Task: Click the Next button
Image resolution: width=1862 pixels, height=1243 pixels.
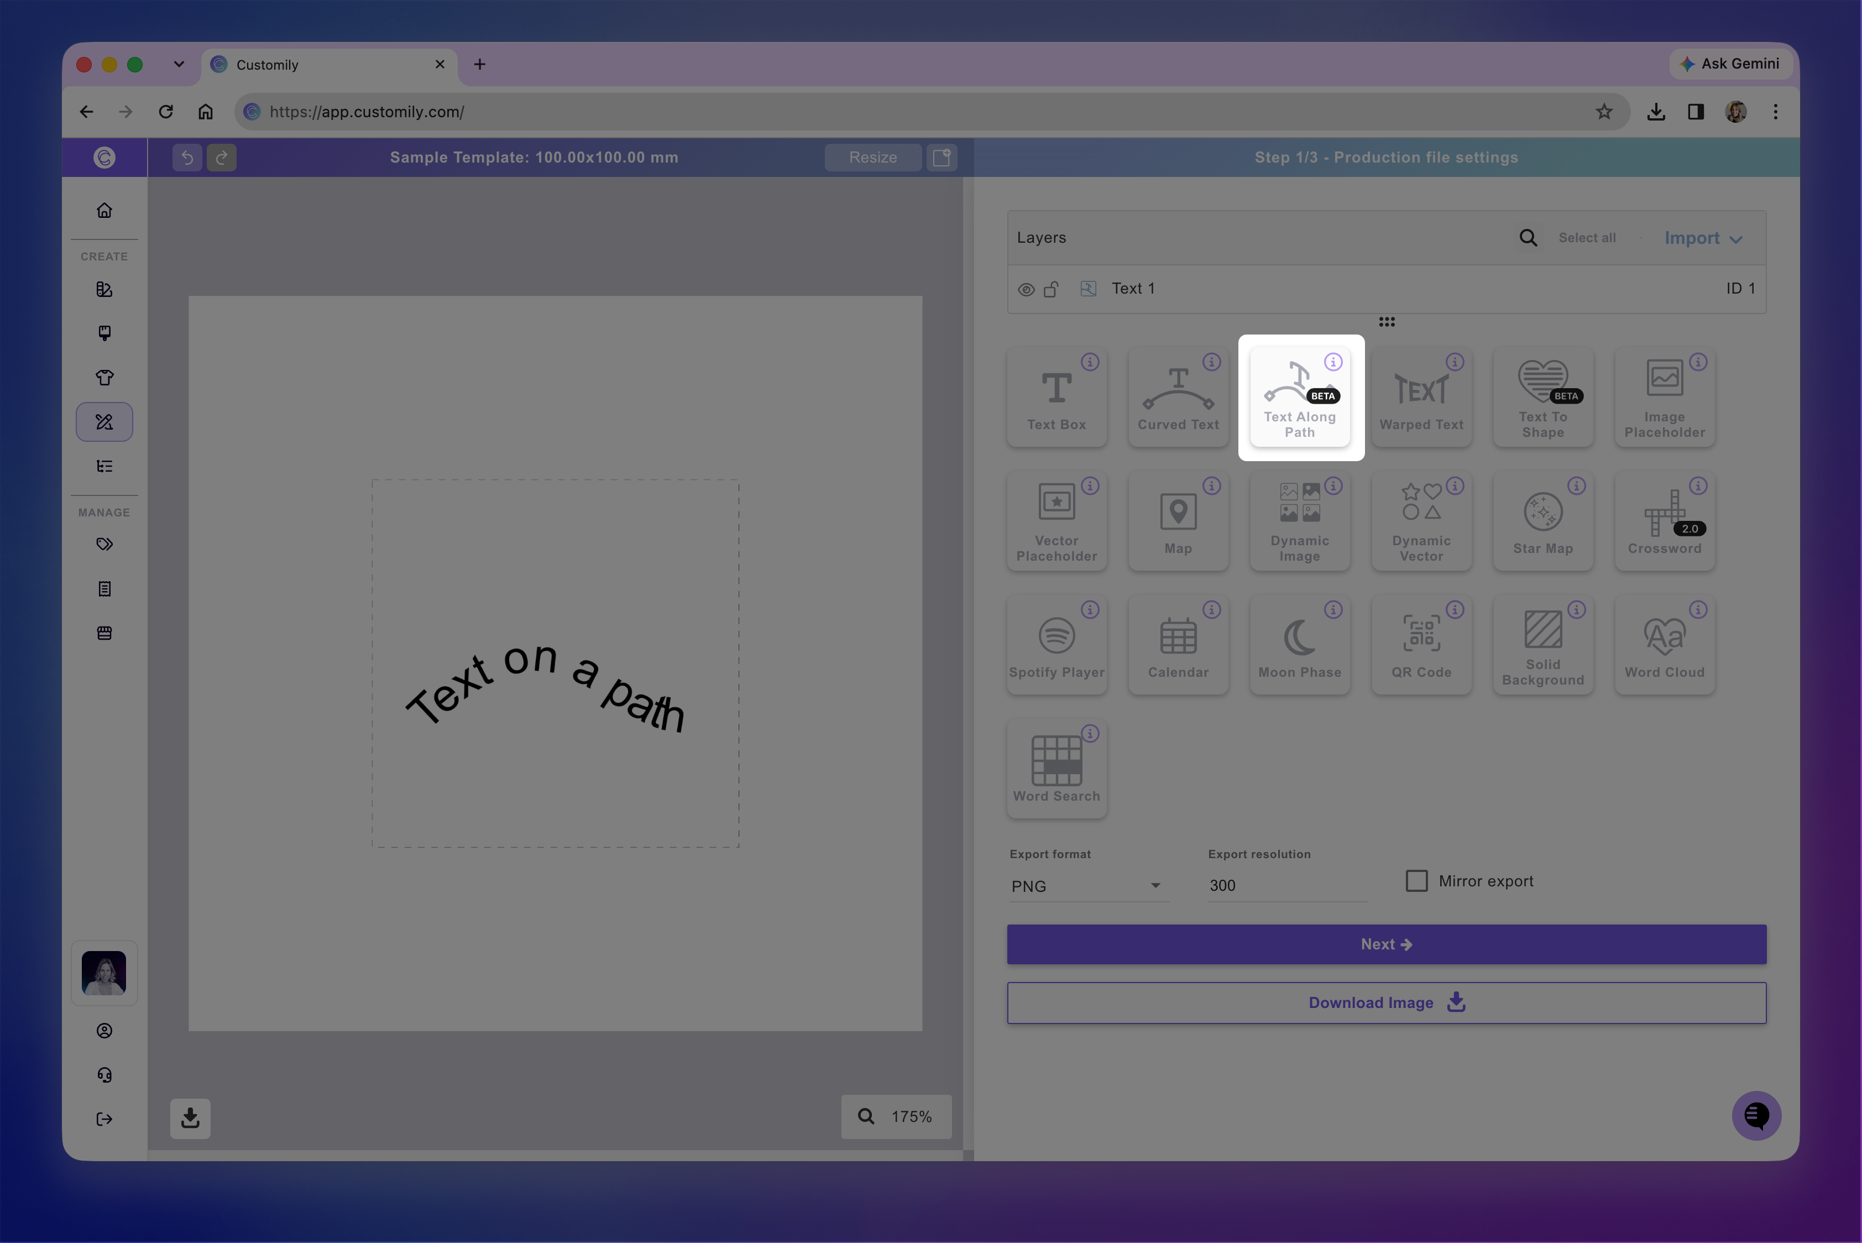Action: 1387,944
